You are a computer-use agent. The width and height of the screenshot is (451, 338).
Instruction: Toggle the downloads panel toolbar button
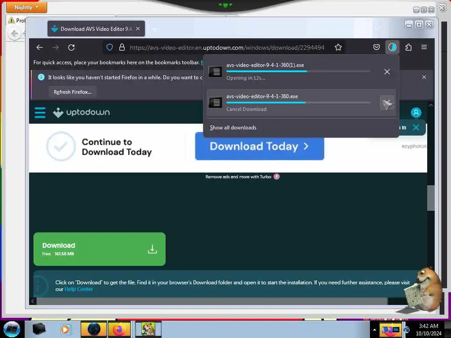[x=392, y=47]
